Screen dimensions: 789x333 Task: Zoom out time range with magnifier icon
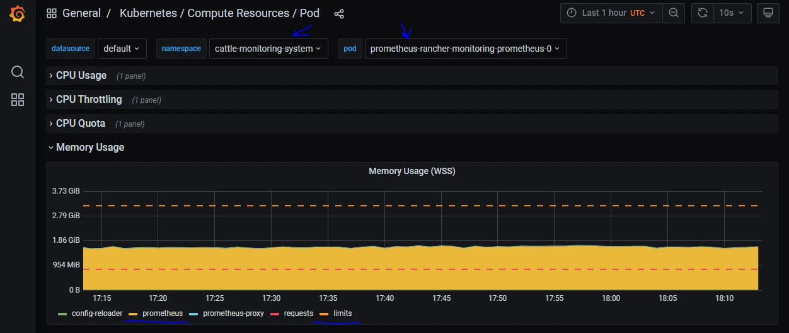pyautogui.click(x=674, y=13)
